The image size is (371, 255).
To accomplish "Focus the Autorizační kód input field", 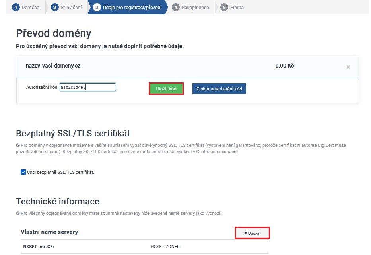I will click(88, 87).
